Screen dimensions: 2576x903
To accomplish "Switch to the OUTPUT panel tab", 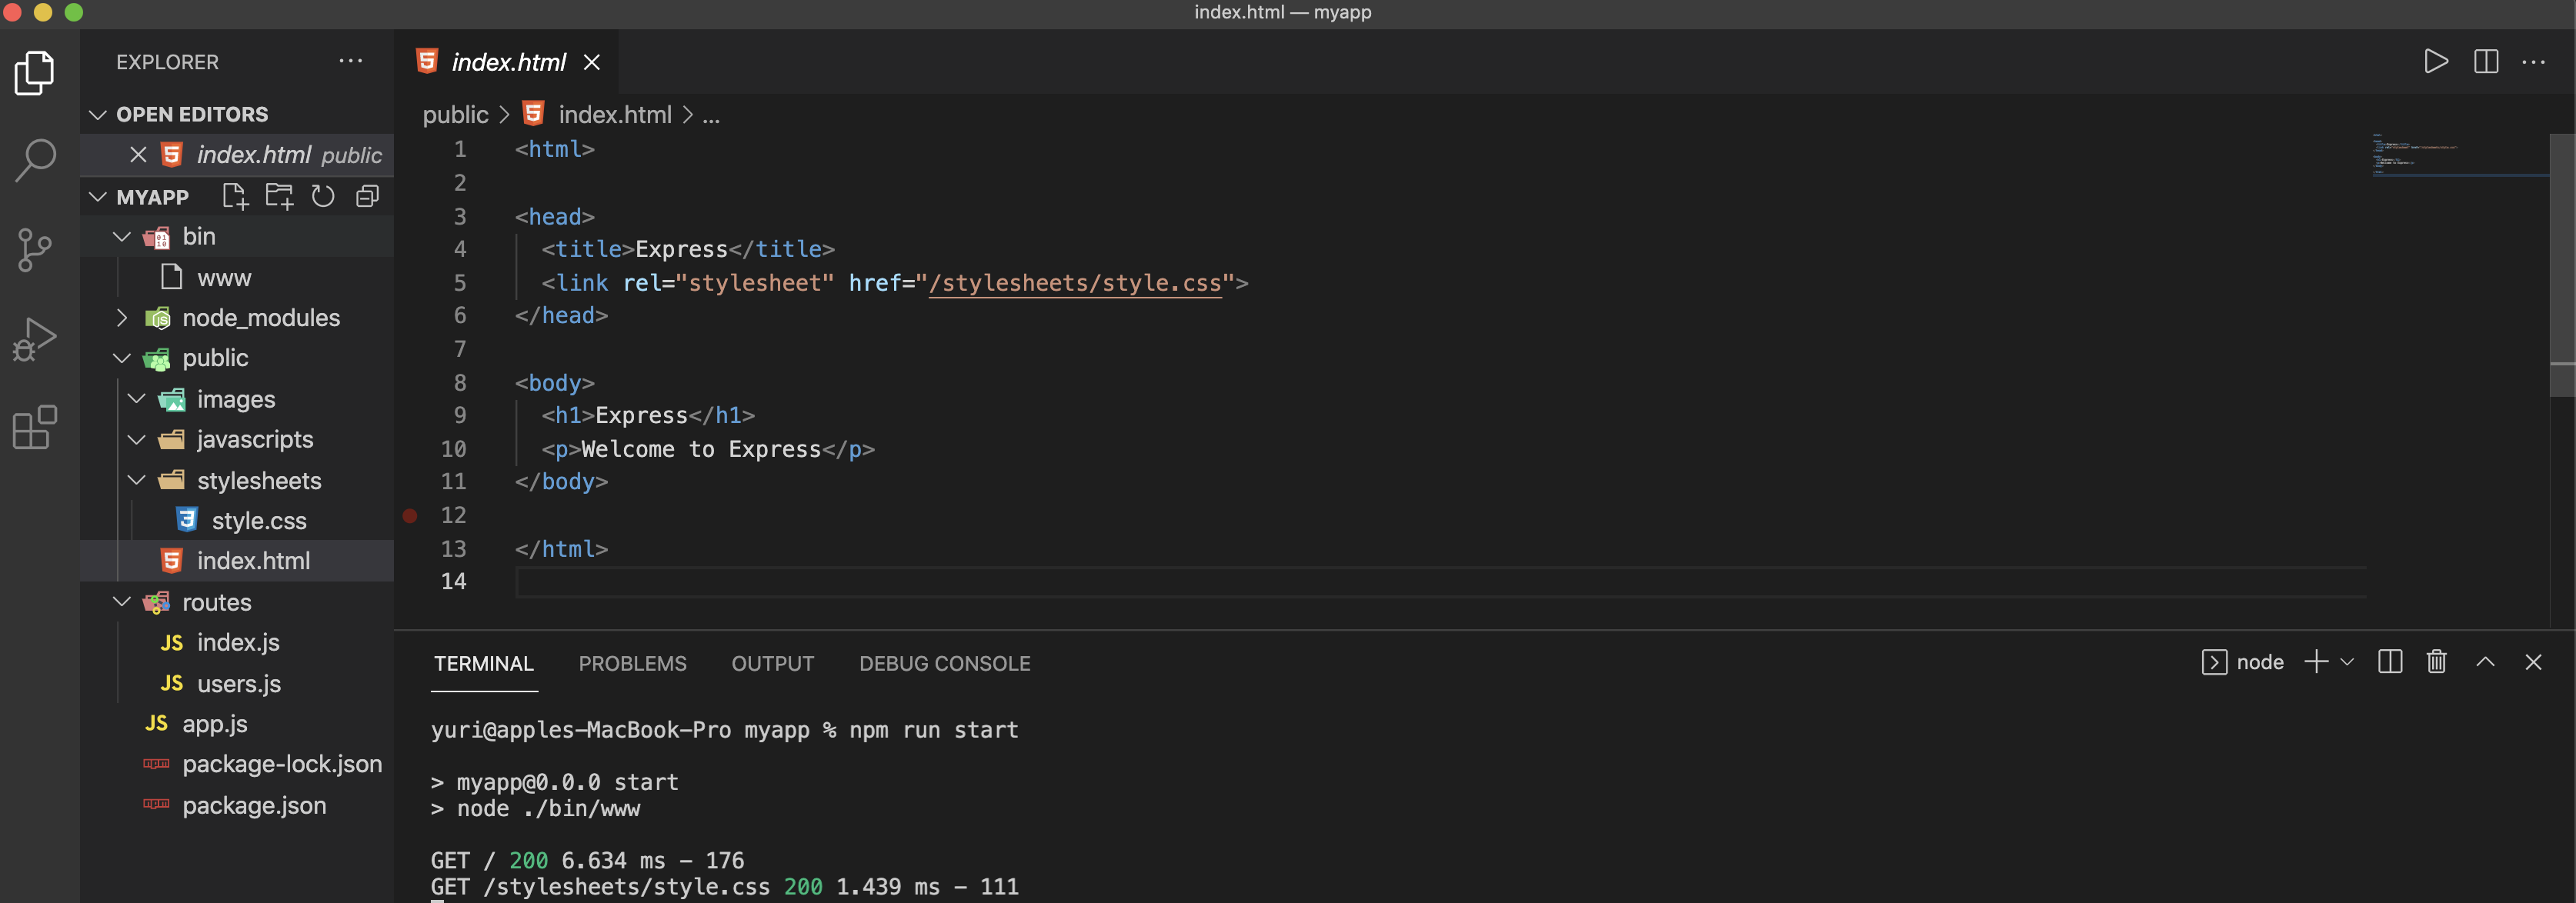I will (x=773, y=663).
